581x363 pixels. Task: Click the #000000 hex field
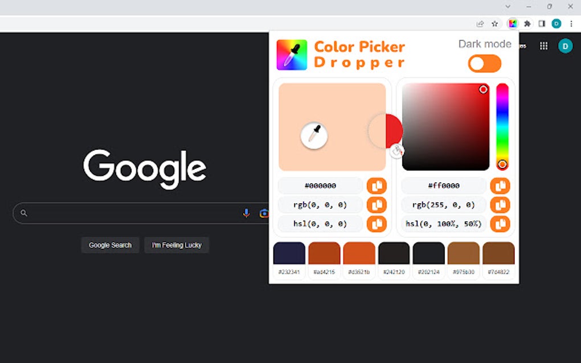320,185
